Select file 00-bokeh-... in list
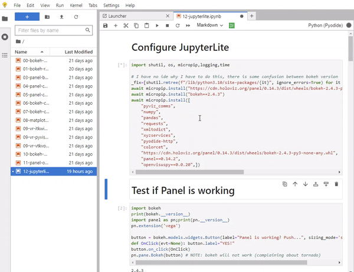354x272 pixels. click(54, 60)
